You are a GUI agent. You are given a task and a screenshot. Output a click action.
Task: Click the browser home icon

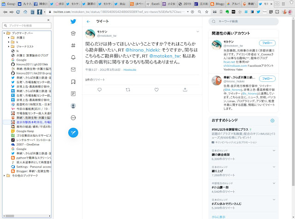[25, 12]
